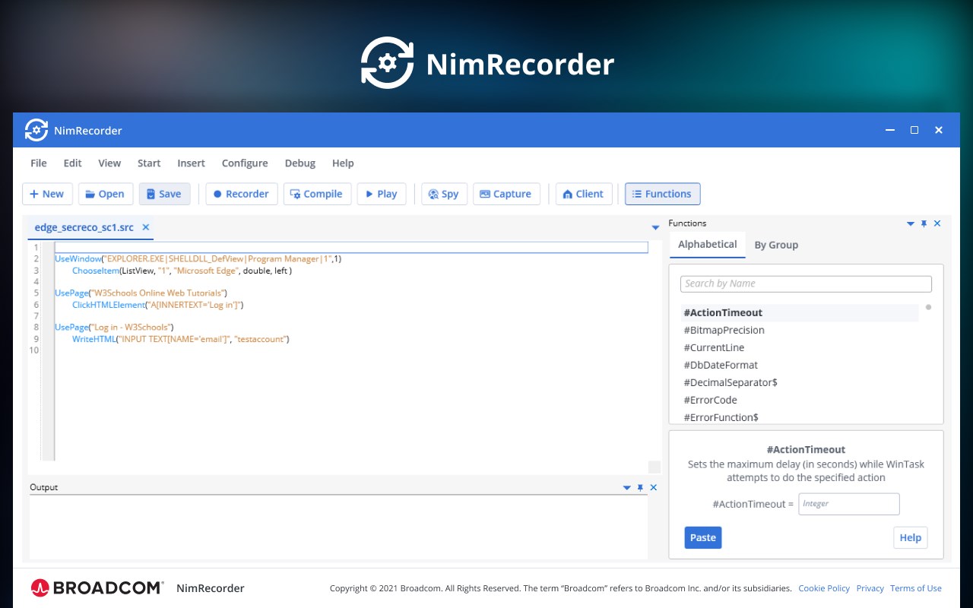Select the edge_secreco_sc1.src tab
973x608 pixels.
point(84,227)
